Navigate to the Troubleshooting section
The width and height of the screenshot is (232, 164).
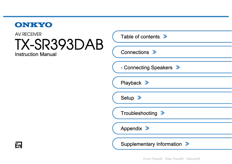(139, 113)
